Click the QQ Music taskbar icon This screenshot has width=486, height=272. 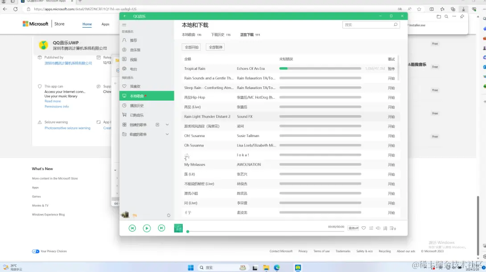click(x=298, y=268)
